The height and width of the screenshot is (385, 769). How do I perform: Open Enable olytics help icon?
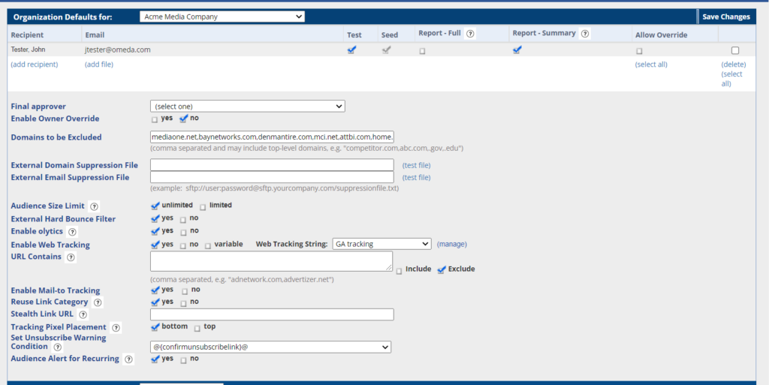[x=73, y=232]
